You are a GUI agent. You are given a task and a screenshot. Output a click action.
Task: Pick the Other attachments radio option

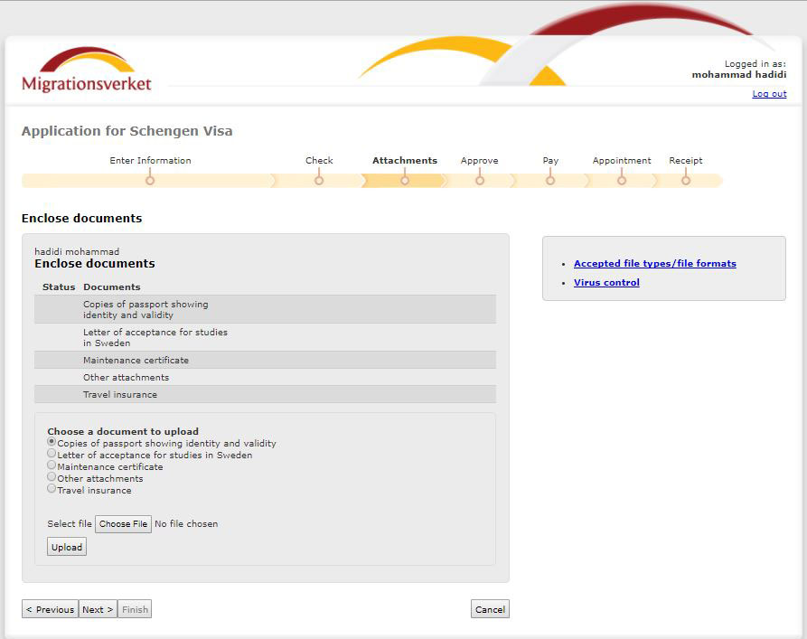pos(52,477)
